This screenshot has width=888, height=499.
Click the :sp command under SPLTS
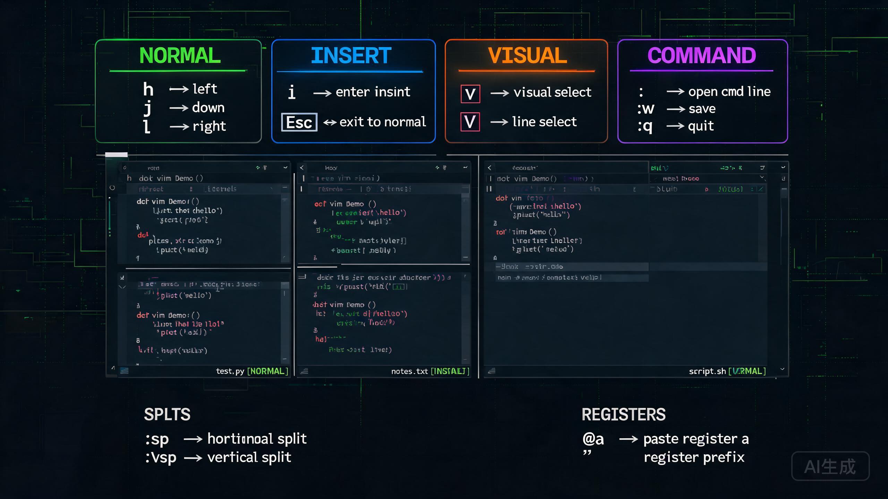157,439
